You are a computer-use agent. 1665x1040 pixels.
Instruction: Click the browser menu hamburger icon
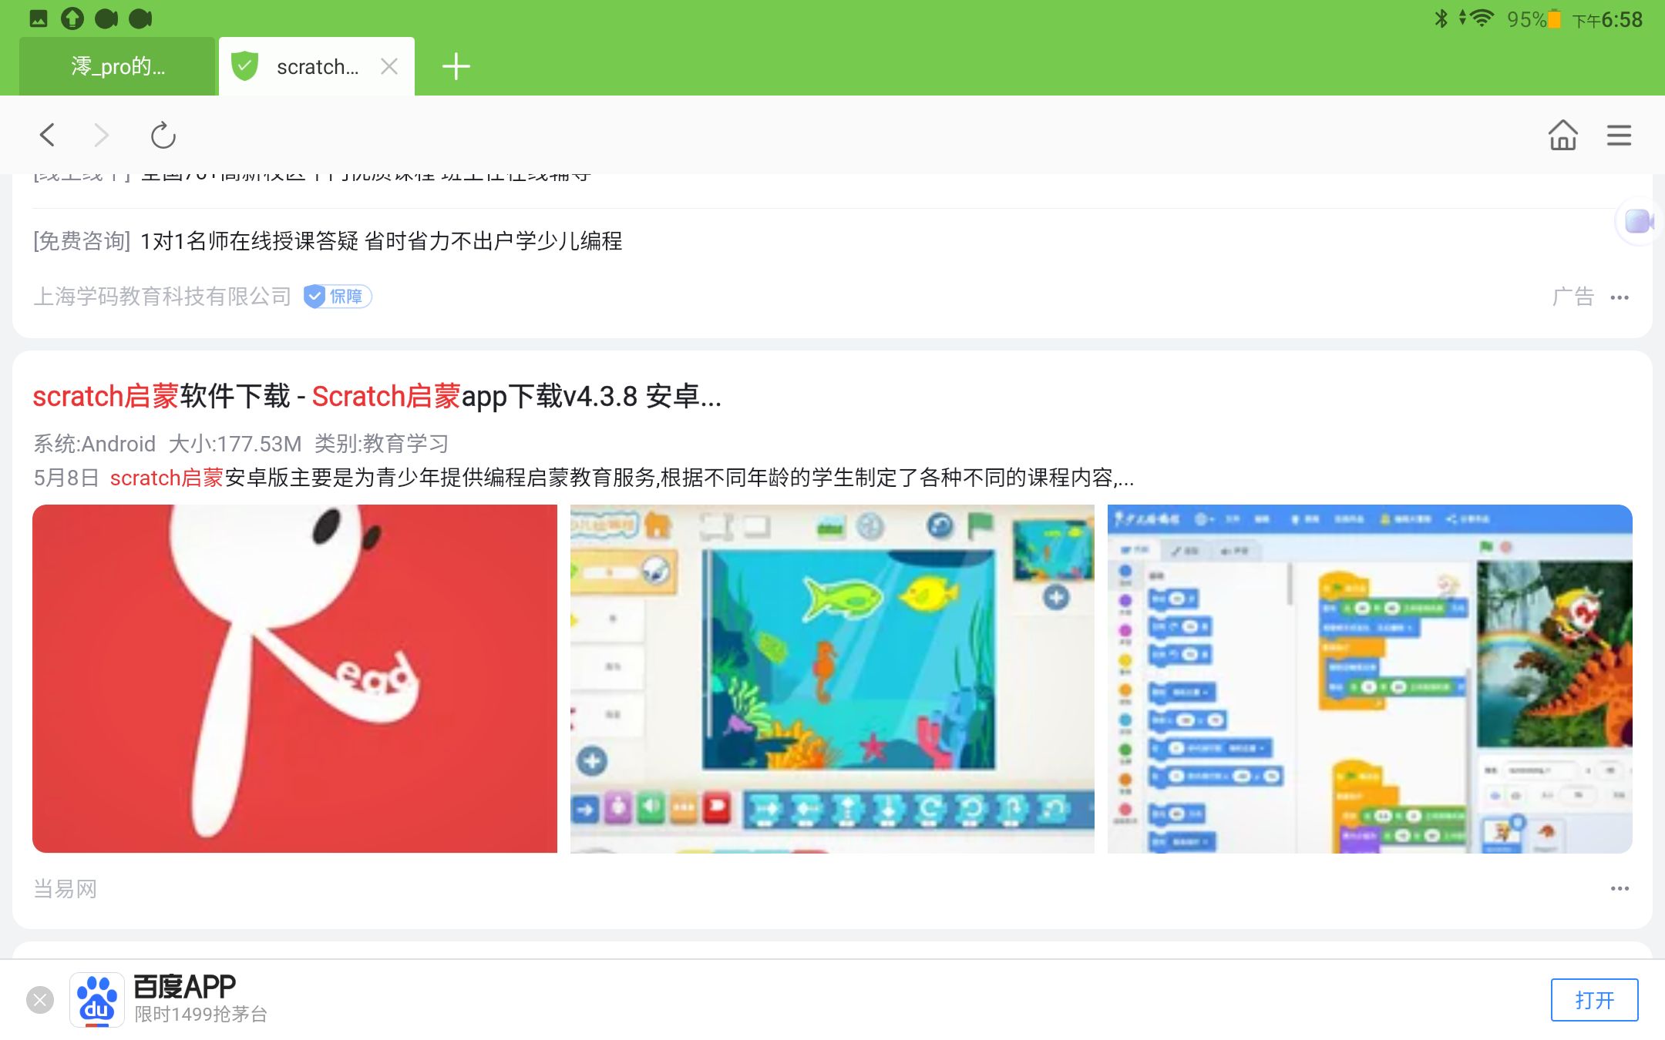[x=1620, y=136]
